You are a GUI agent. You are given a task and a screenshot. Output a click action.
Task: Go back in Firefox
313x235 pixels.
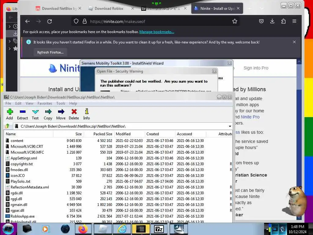(28, 21)
